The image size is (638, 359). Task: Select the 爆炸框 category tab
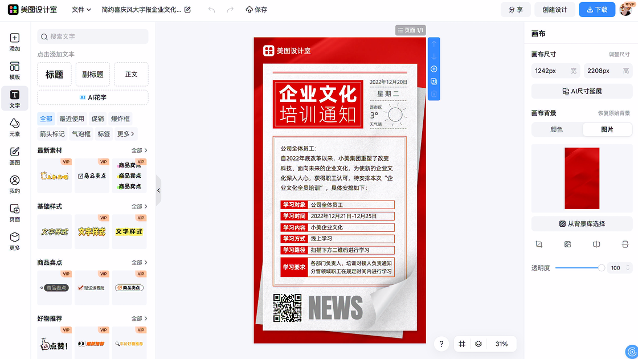point(120,119)
